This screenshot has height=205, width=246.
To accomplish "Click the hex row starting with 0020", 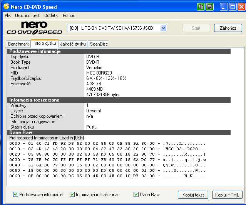I will coord(107,154).
